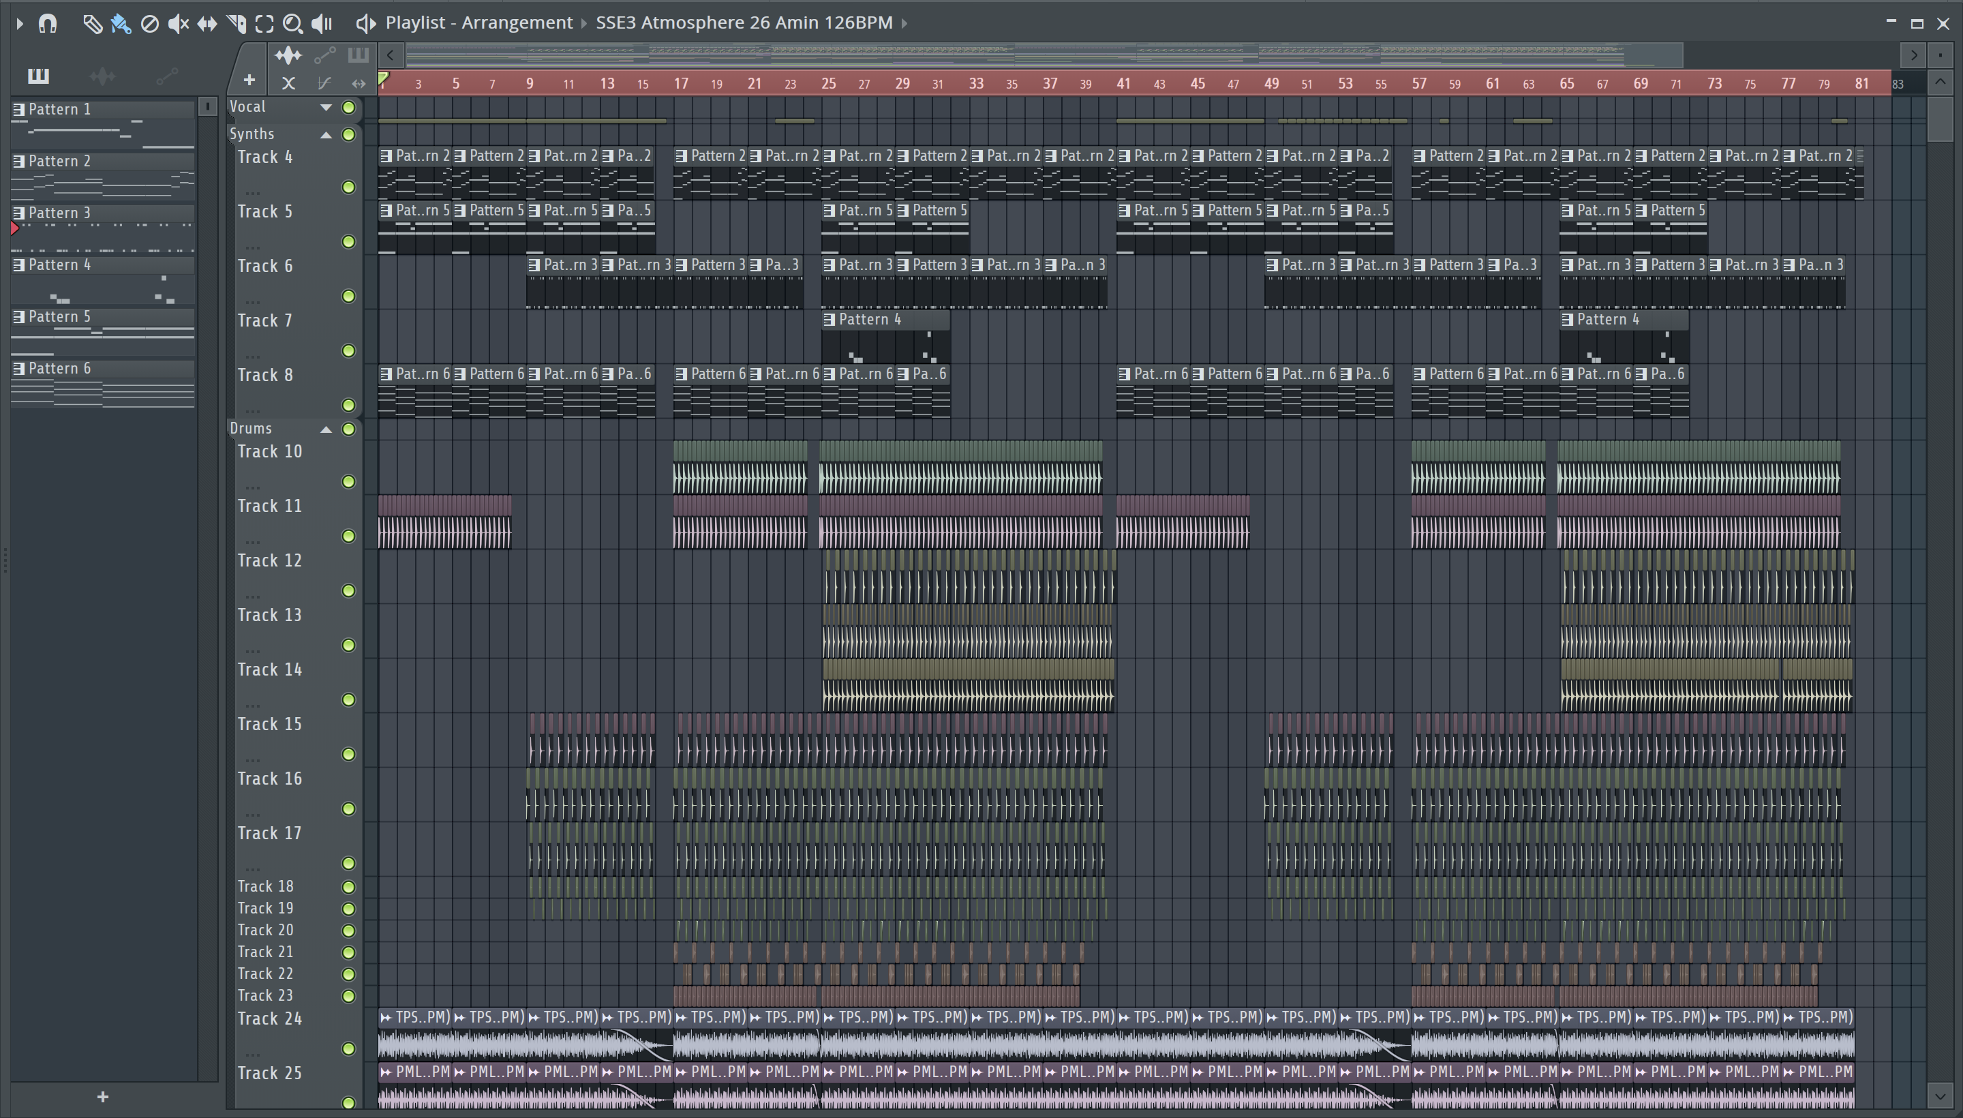Click the vertical scrollbar thumb of playlist
The image size is (1963, 1118).
tap(1940, 119)
